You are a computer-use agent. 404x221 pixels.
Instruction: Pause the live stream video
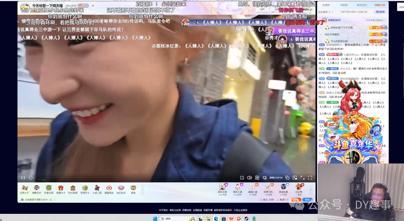pos(23,178)
